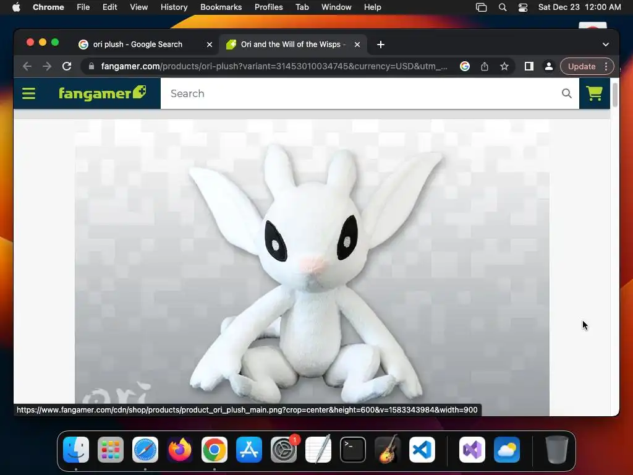The width and height of the screenshot is (633, 475).
Task: Share this page from address bar
Action: click(485, 66)
